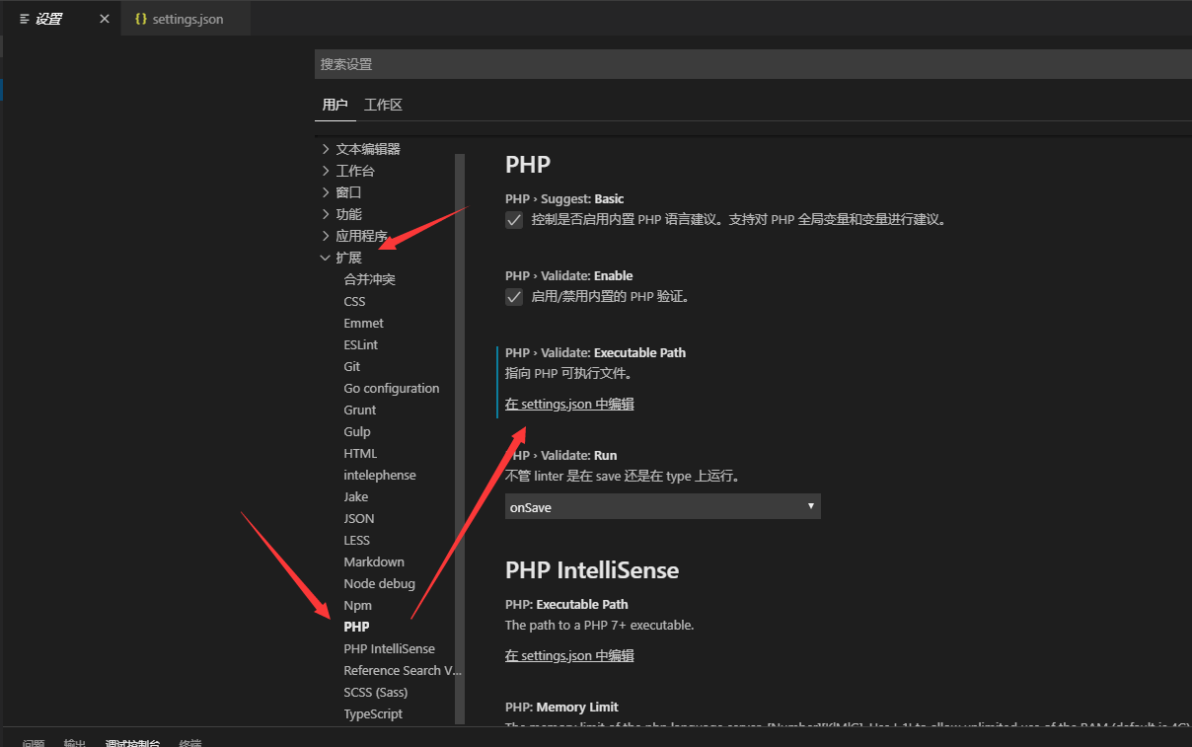Screen dimensions: 1192x747
Task: Open Go configuration settings
Action: coord(391,388)
